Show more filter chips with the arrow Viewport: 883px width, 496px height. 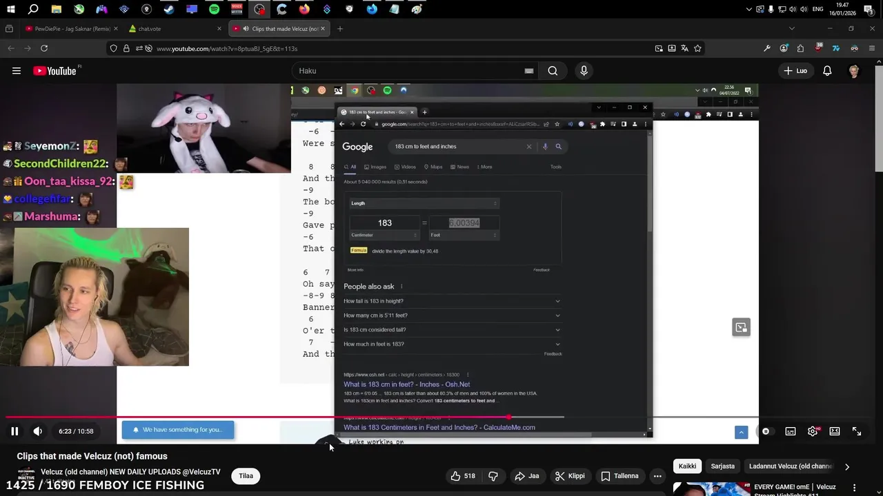[x=847, y=466]
